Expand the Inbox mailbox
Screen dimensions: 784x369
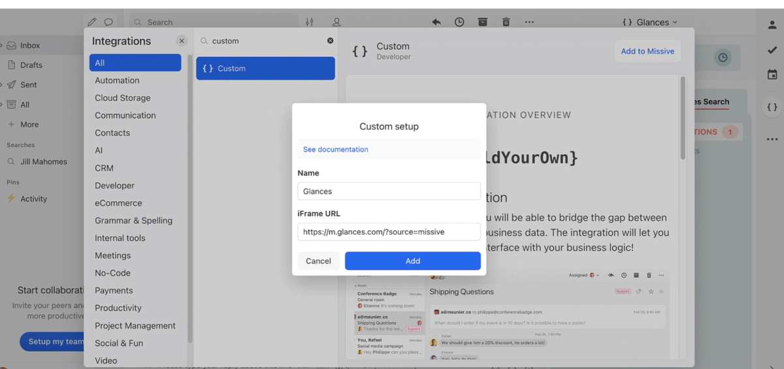coord(2,46)
